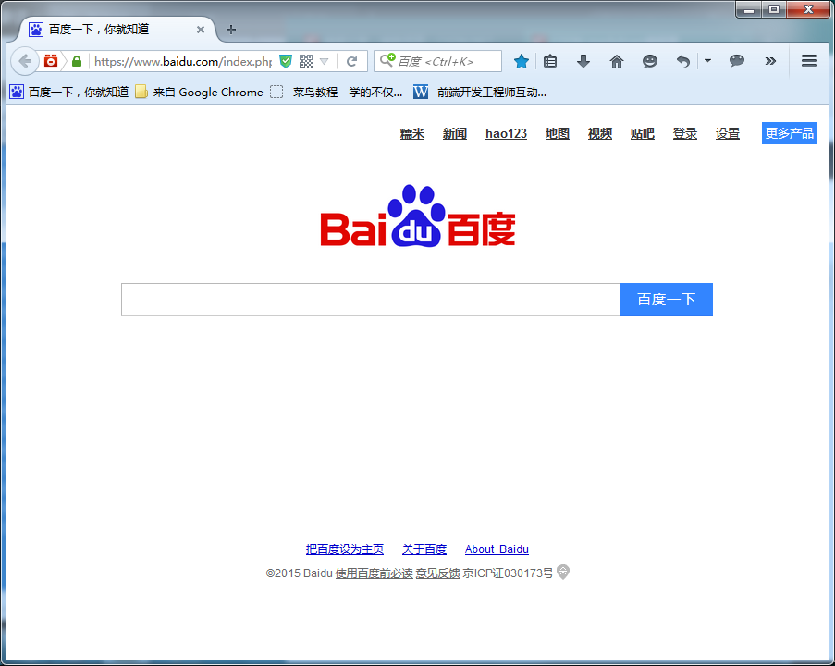Close the Baidu tab
This screenshot has width=835, height=666.
click(x=201, y=30)
